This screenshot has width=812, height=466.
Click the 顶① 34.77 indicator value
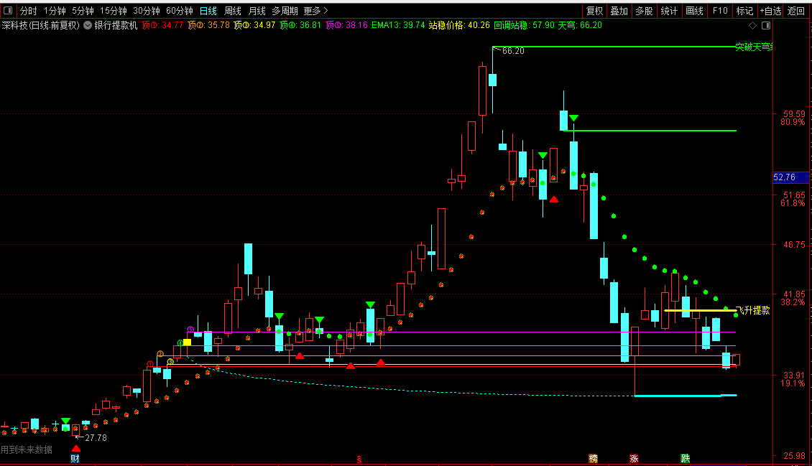click(162, 25)
